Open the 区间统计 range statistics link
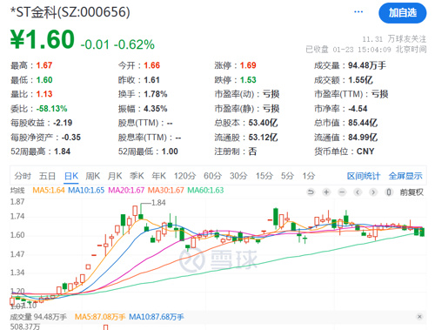The image size is (435, 330). point(364,176)
